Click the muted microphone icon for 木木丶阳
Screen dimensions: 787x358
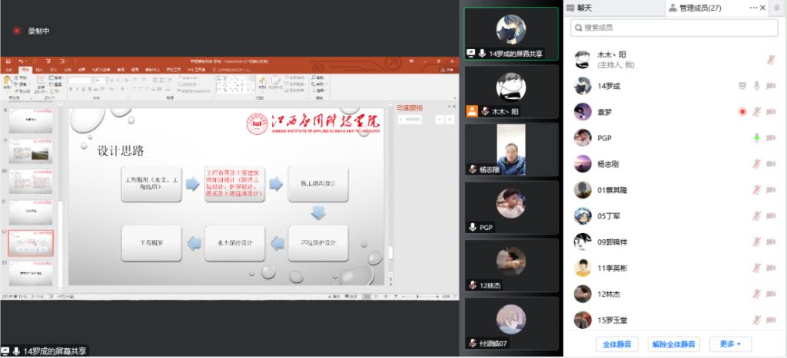(x=771, y=60)
